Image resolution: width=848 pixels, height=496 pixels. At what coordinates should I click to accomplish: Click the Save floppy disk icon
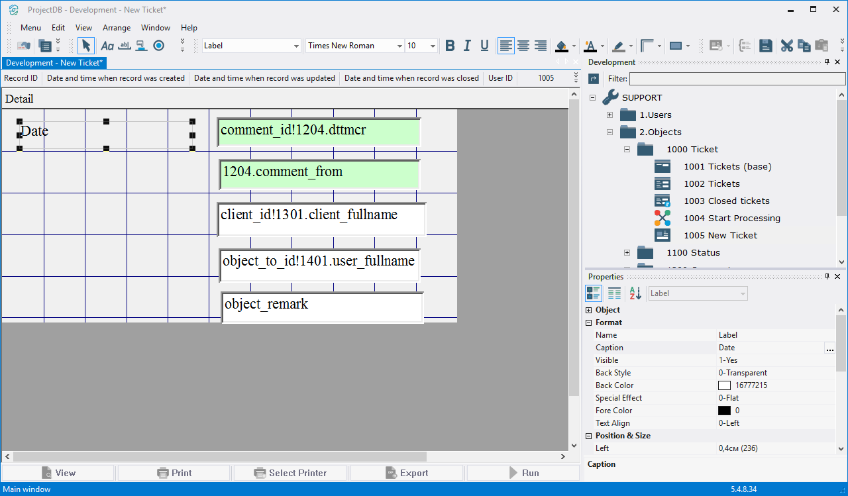(x=766, y=46)
